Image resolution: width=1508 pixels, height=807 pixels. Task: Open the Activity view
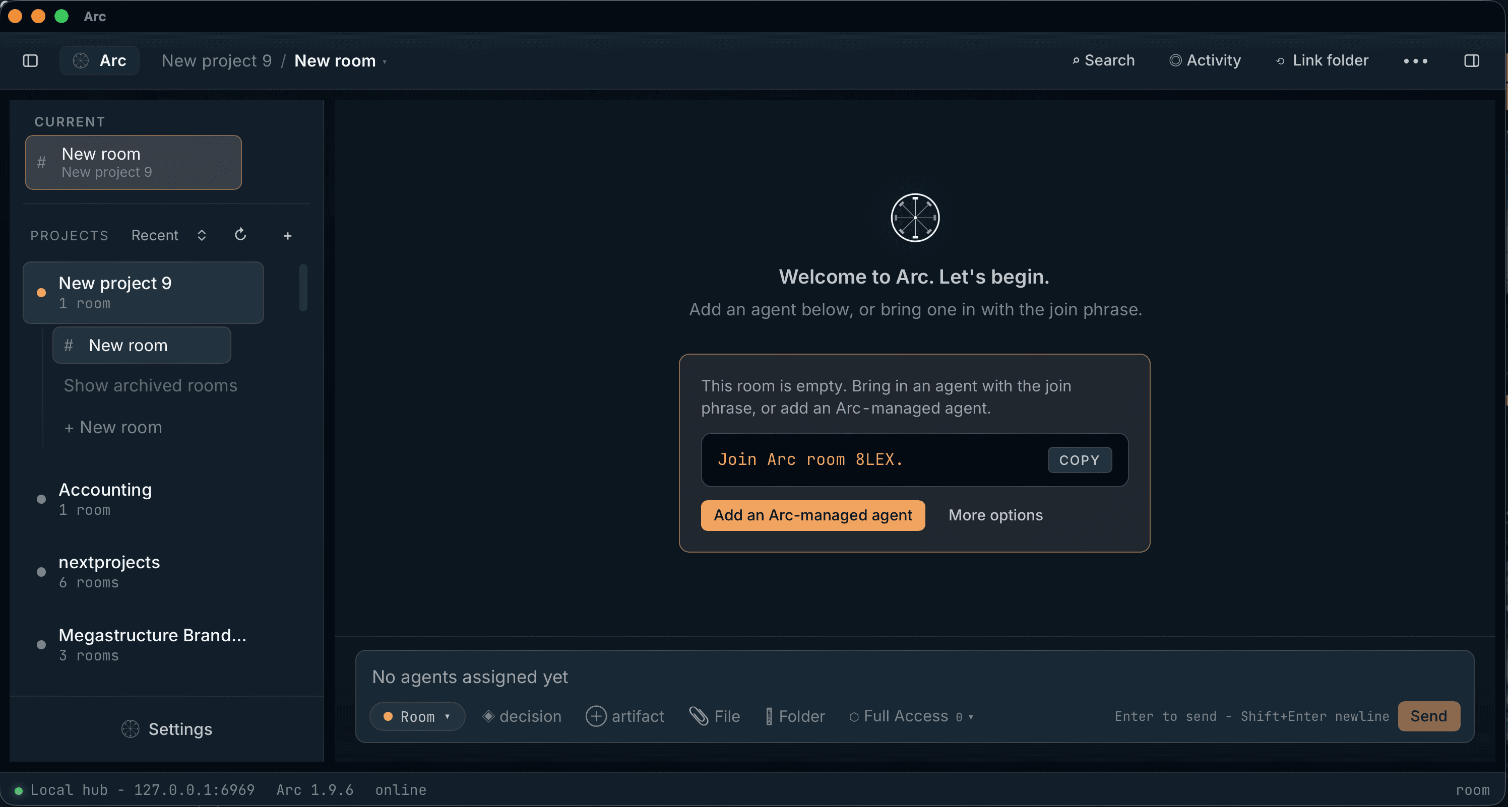point(1205,60)
